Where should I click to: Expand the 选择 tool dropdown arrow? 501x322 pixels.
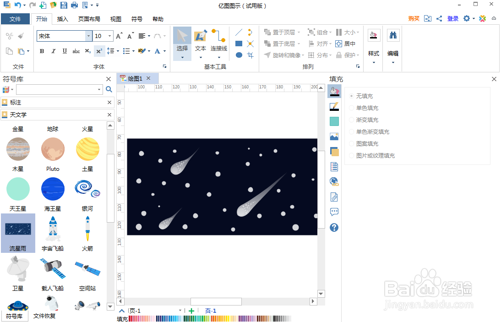[182, 58]
